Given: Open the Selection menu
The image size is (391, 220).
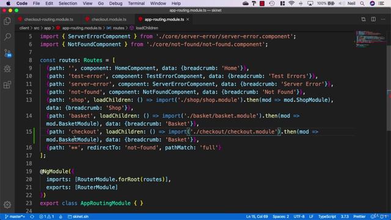Looking at the screenshot, I should [68, 3].
